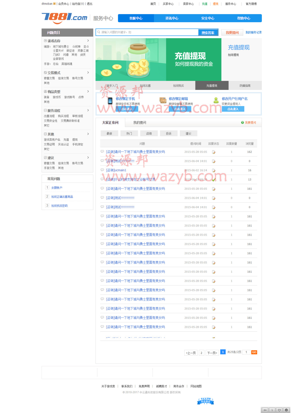303x413 pixels.
Task: Click the 交易模式 category icon
Action: pos(45,72)
